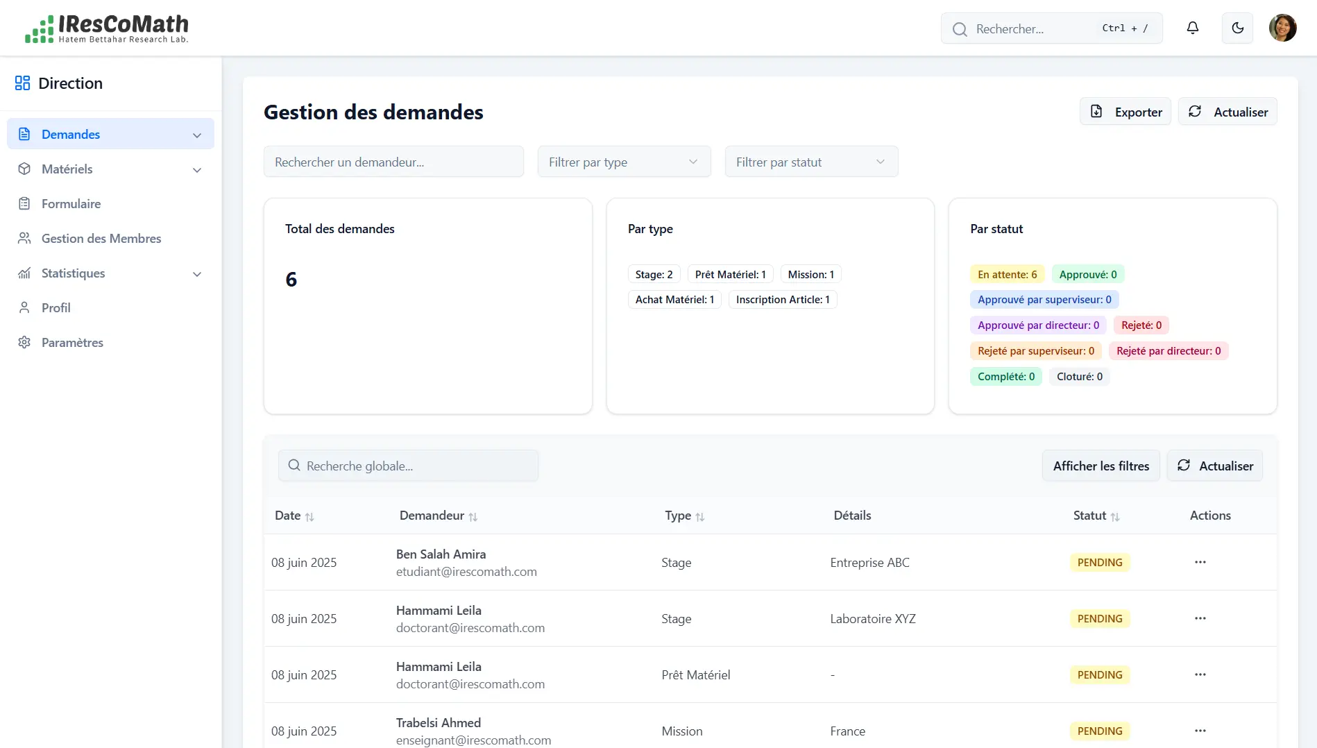Open actions menu for Ben Salah Amira
The height and width of the screenshot is (748, 1317).
point(1200,562)
